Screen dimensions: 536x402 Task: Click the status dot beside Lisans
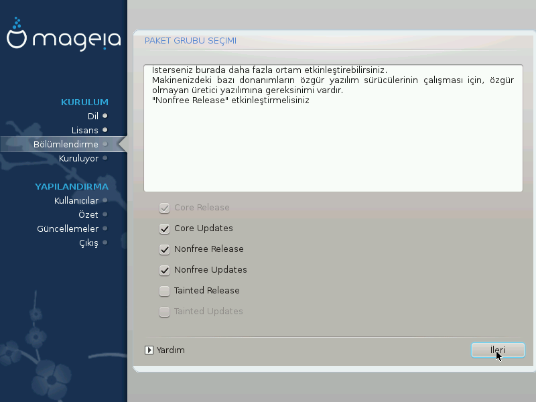pos(105,130)
